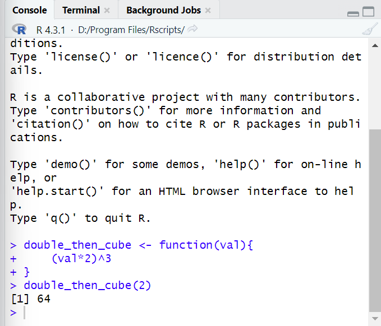Viewport: 381px width, 326px height.
Task: Maximize the console pane
Action: coord(368,12)
